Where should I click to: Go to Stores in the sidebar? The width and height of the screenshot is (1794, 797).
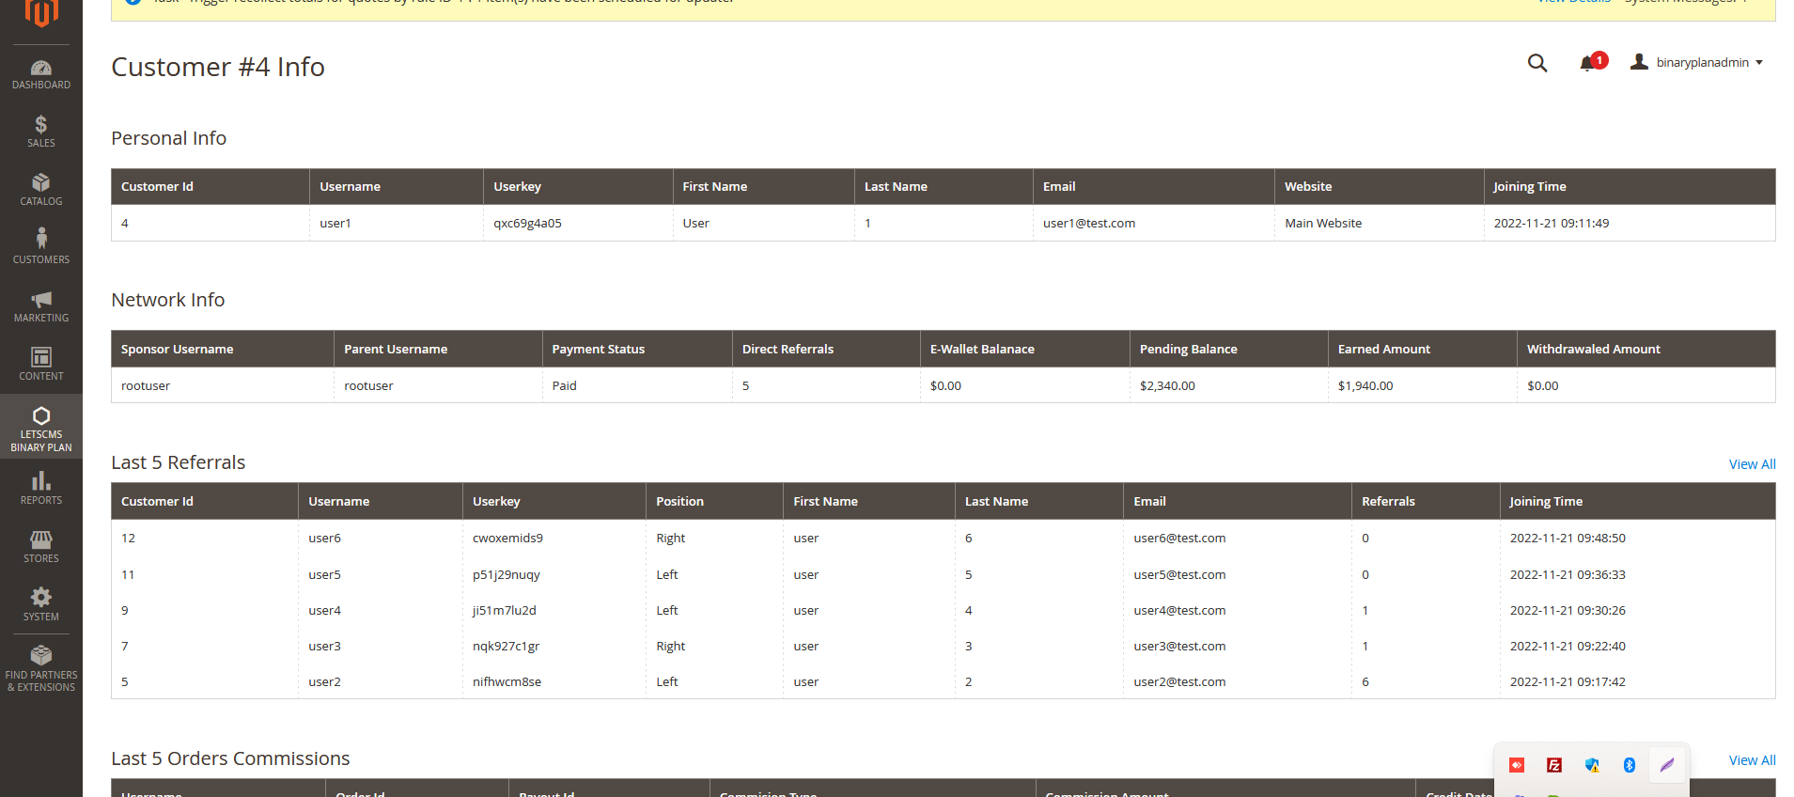tap(40, 547)
